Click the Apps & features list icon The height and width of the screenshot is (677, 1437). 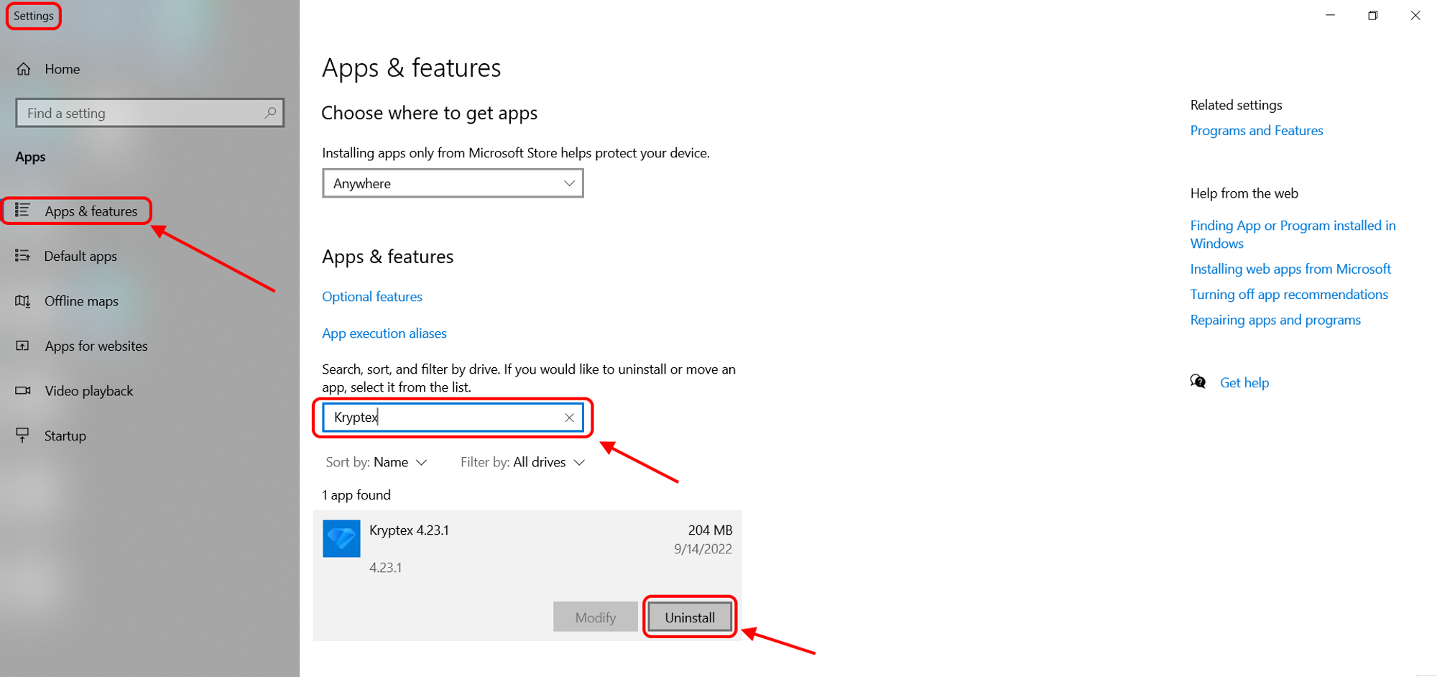click(23, 210)
